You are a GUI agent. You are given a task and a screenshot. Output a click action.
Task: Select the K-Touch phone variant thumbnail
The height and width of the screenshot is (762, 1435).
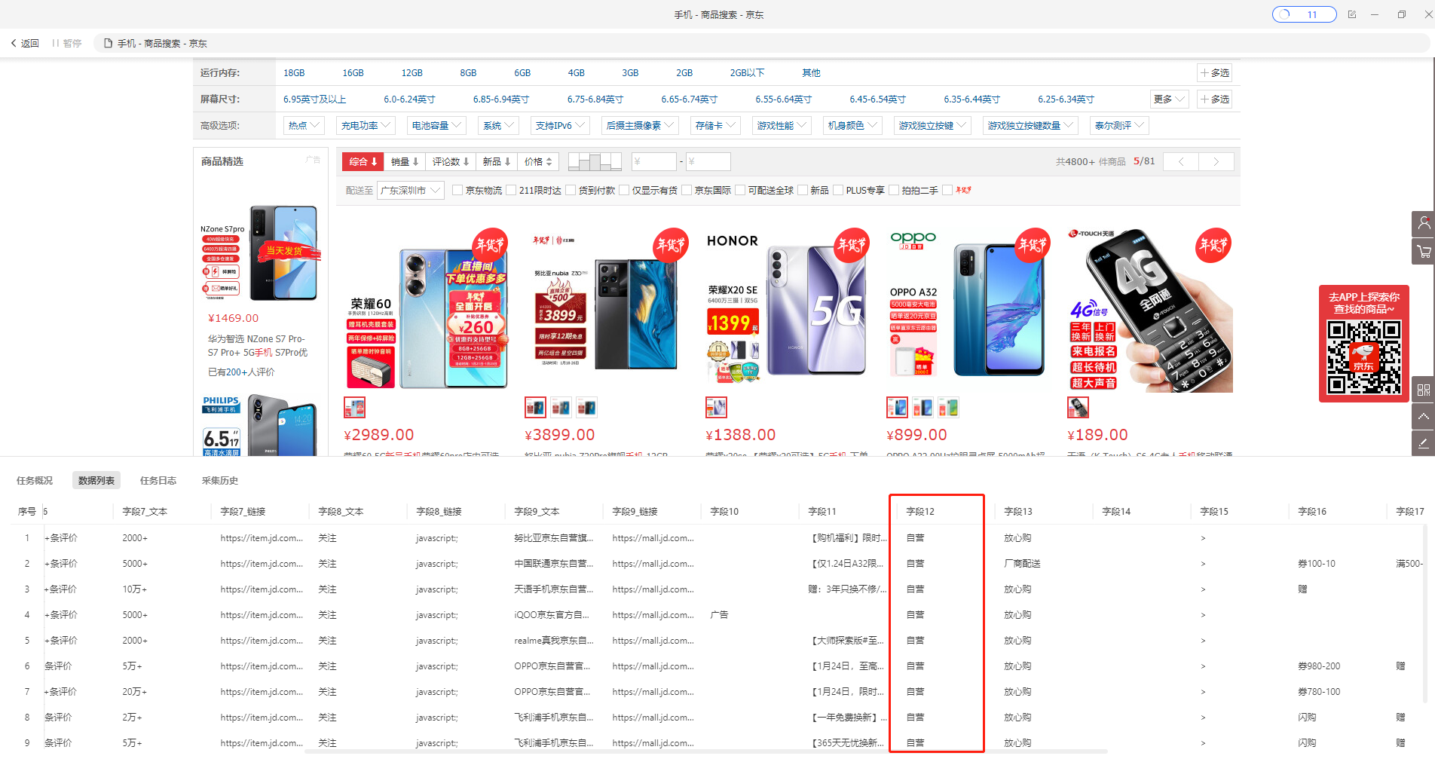(x=1078, y=408)
